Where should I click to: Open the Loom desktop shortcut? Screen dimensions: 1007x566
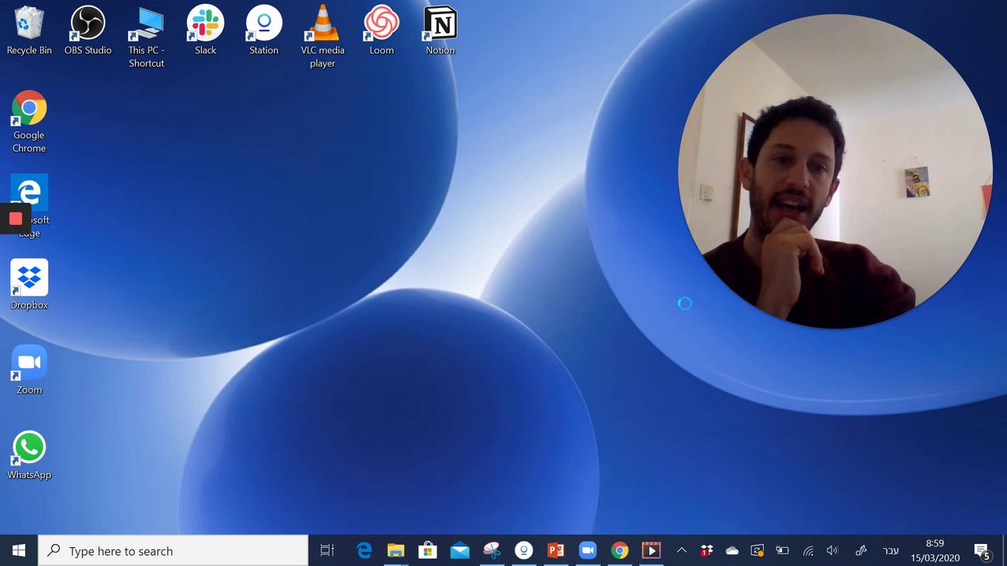pyautogui.click(x=382, y=24)
